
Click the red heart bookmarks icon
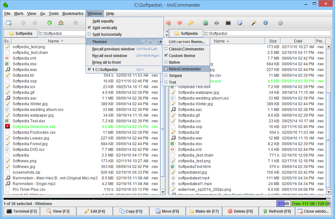point(179,23)
